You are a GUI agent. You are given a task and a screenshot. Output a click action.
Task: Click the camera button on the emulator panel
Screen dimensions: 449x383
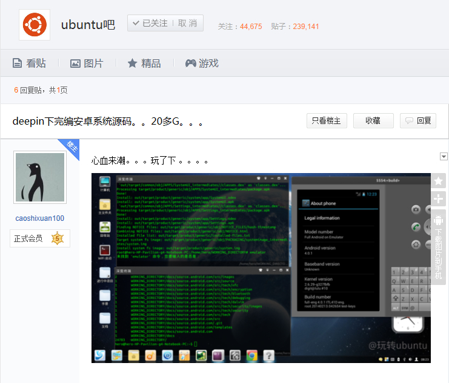tap(416, 209)
